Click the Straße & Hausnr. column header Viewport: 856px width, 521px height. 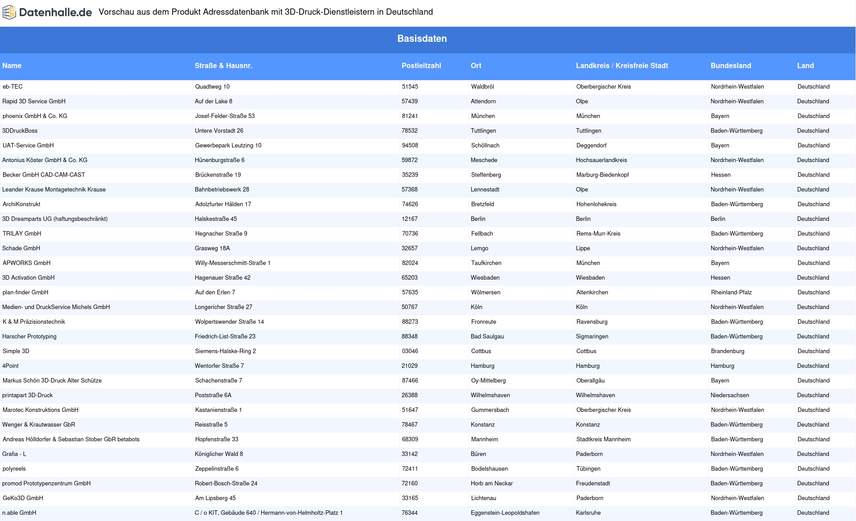[x=224, y=65]
